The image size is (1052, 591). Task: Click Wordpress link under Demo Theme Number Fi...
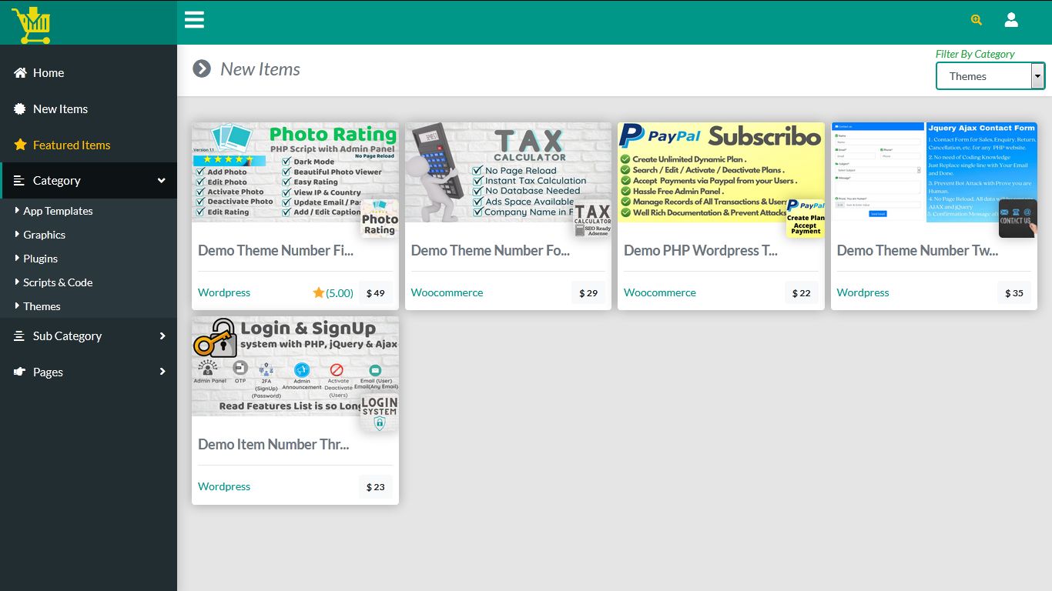click(x=224, y=292)
